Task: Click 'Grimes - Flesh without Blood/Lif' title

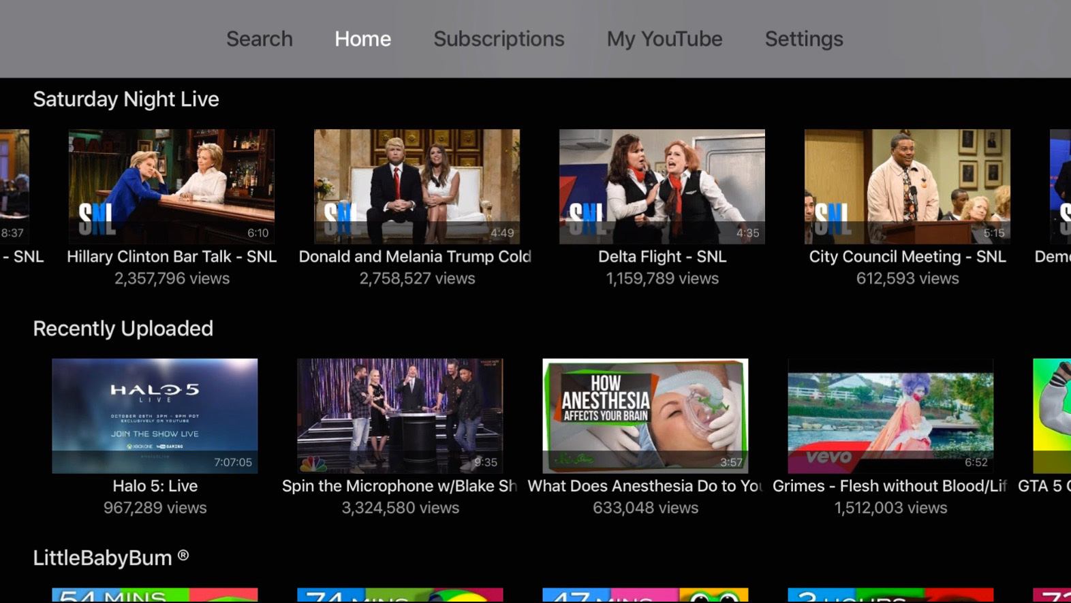Action: coord(890,486)
